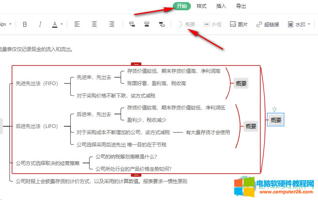Open the font size px dropdown

coord(6,24)
